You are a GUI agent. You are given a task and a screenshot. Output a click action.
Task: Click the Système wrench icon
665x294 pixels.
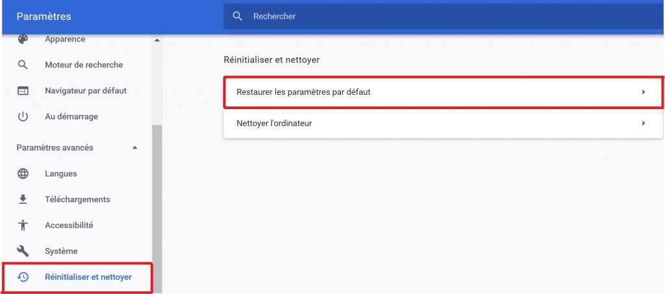(23, 251)
